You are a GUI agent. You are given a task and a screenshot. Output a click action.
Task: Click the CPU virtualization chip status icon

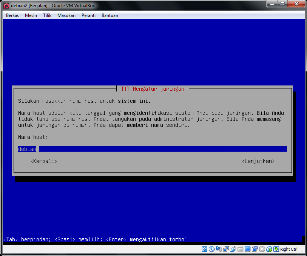(262, 249)
